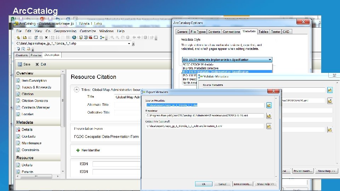340x191 pixels.
Task: Open CAD tab in ArcCatalog Options
Action: tap(286, 31)
